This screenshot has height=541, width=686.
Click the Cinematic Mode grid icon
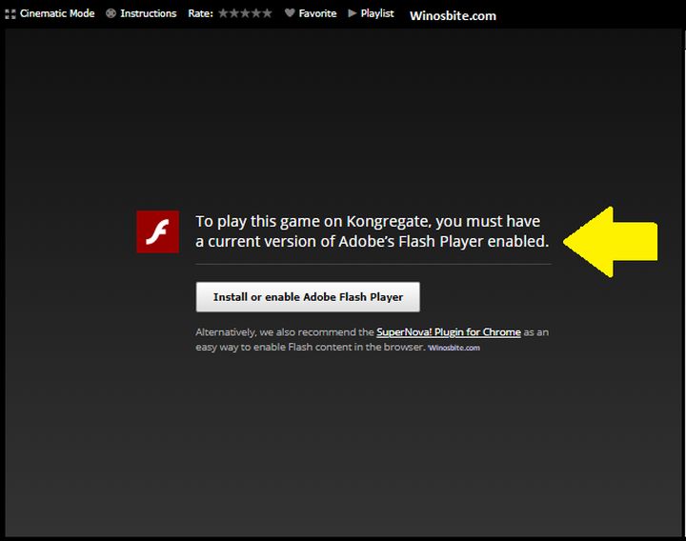[10, 14]
